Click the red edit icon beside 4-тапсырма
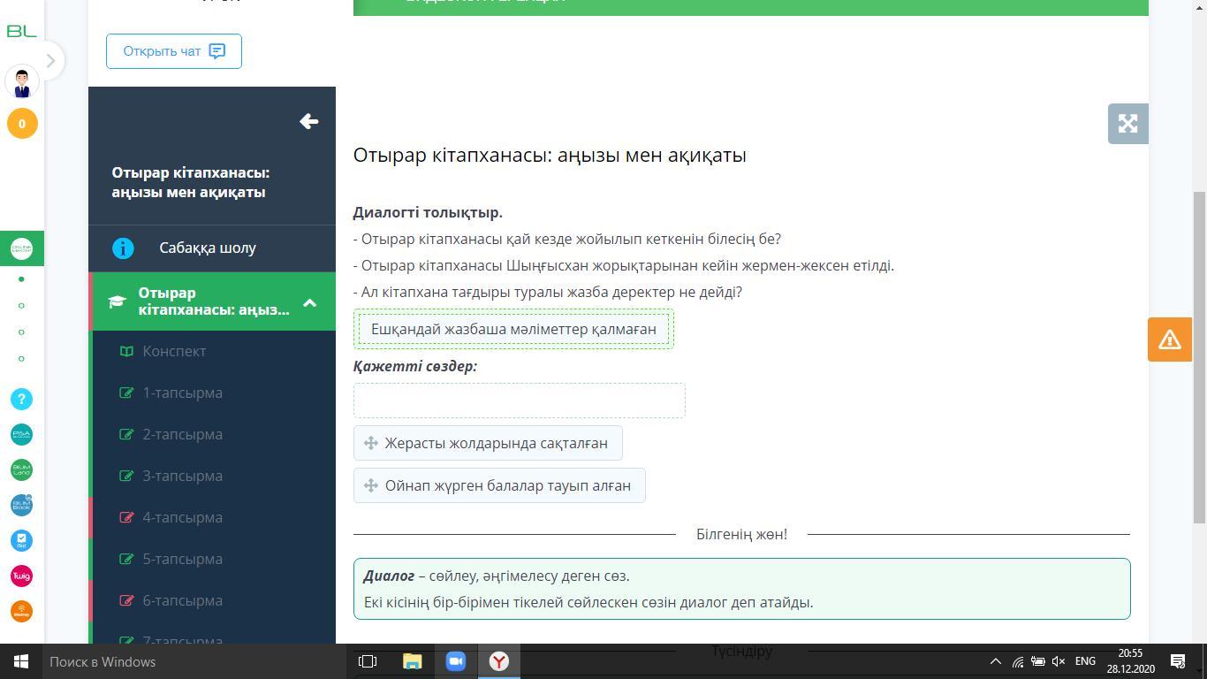The width and height of the screenshot is (1207, 679). pos(126,517)
